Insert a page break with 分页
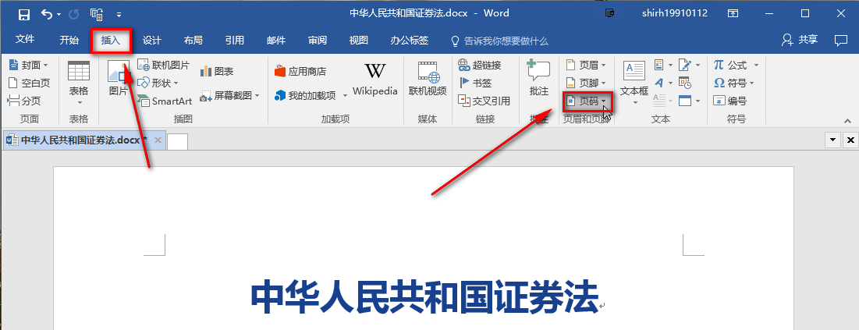This screenshot has width=859, height=330. click(x=24, y=101)
